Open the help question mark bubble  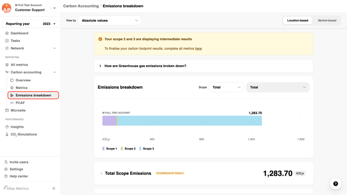click(336, 184)
